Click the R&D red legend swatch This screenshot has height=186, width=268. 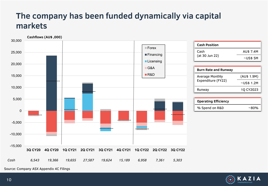[x=146, y=75]
